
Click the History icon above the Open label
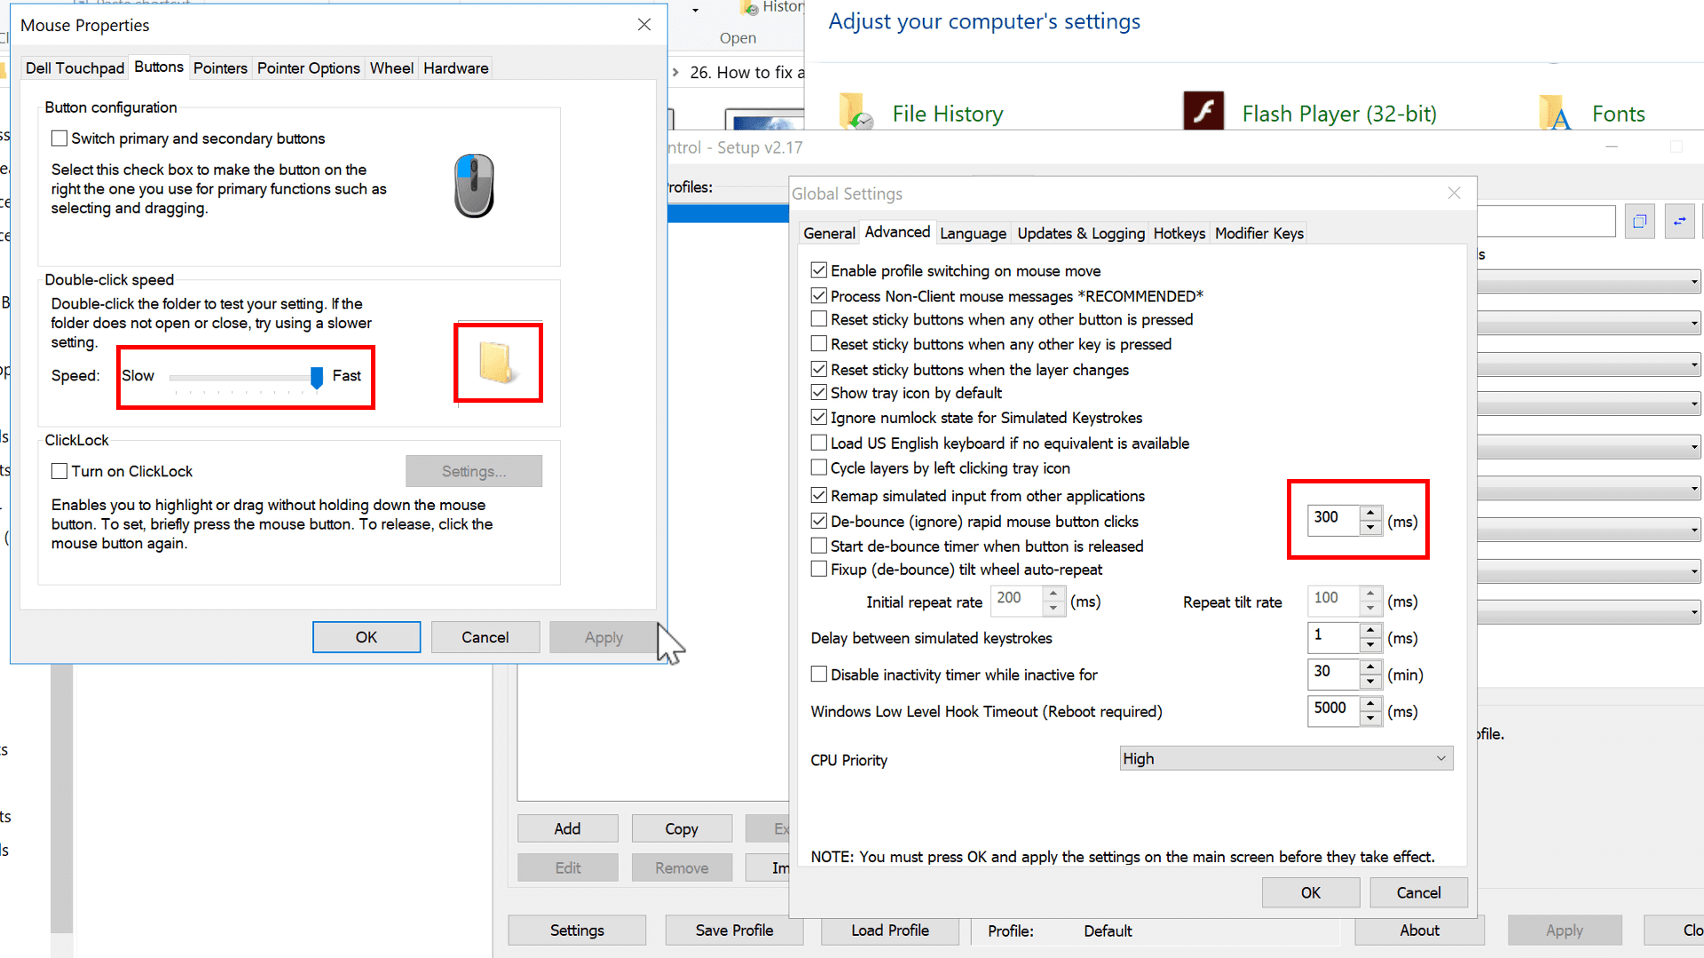pyautogui.click(x=746, y=7)
